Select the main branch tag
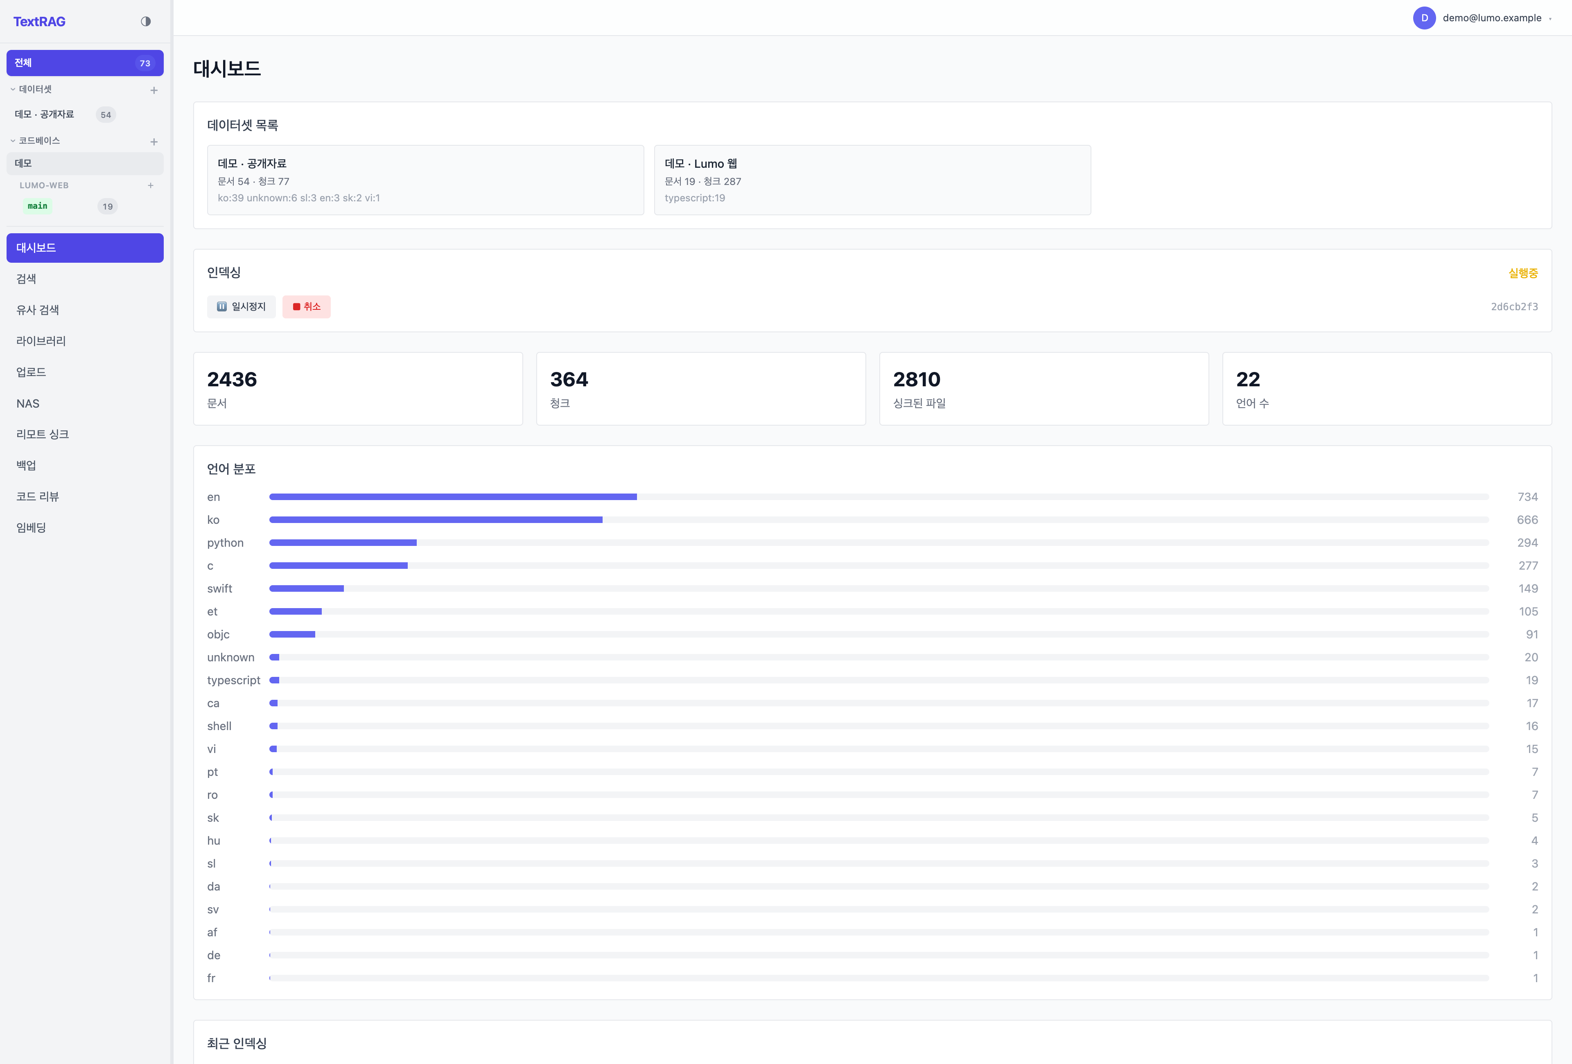The image size is (1572, 1064). click(38, 206)
